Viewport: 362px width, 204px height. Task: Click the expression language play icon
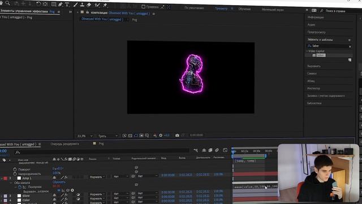pos(72,190)
